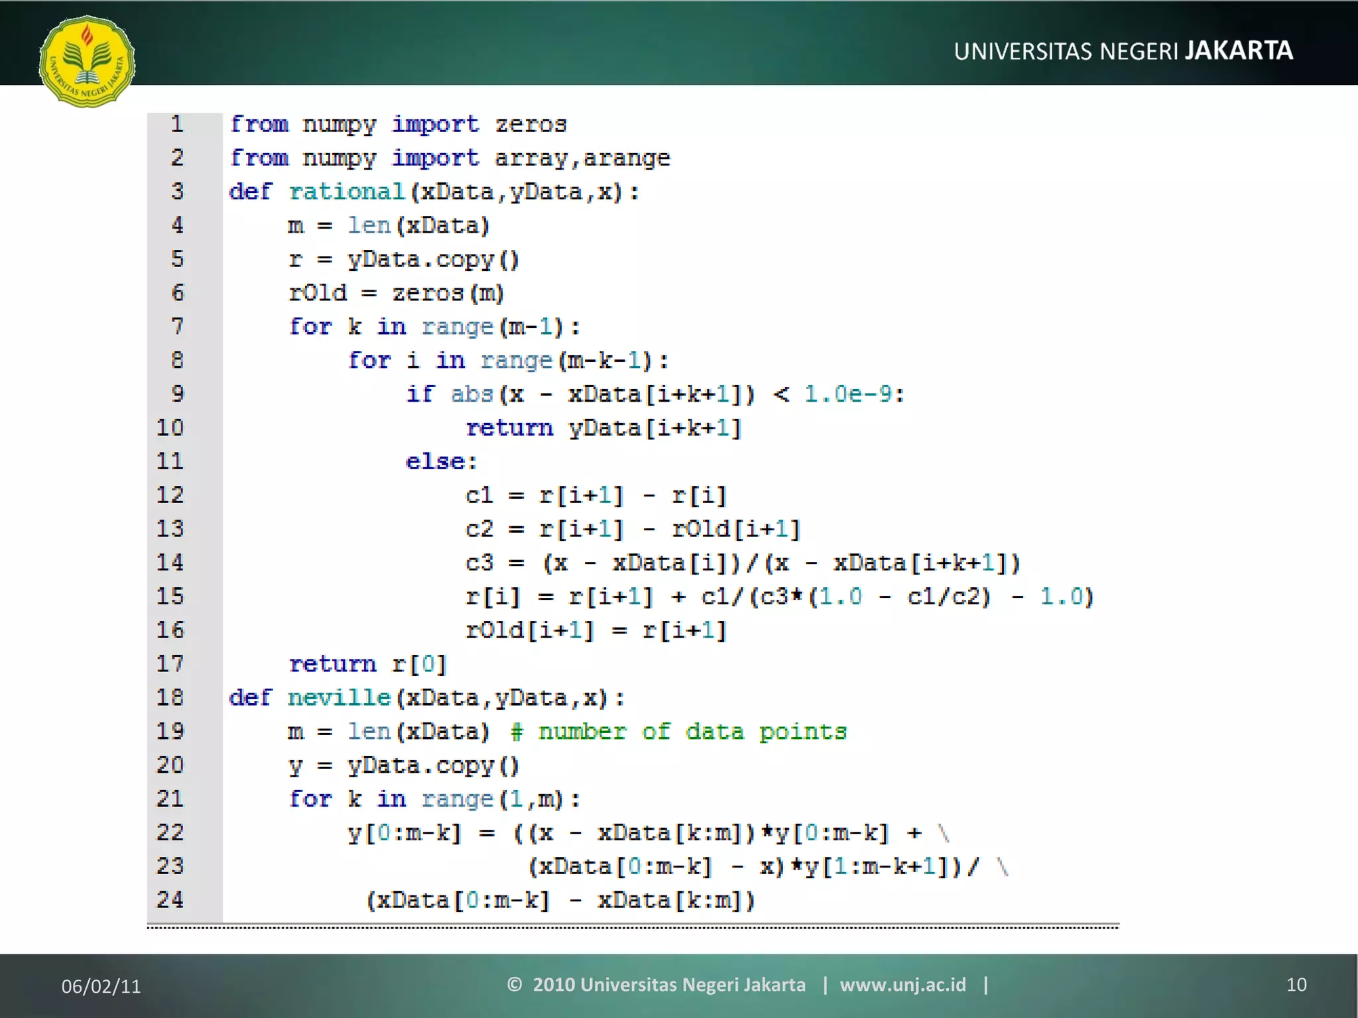Click the www.unj.ac.id footer link
Image resolution: width=1358 pixels, height=1018 pixels.
[x=902, y=984]
